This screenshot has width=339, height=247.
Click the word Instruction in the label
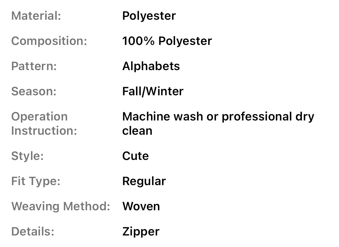click(44, 131)
